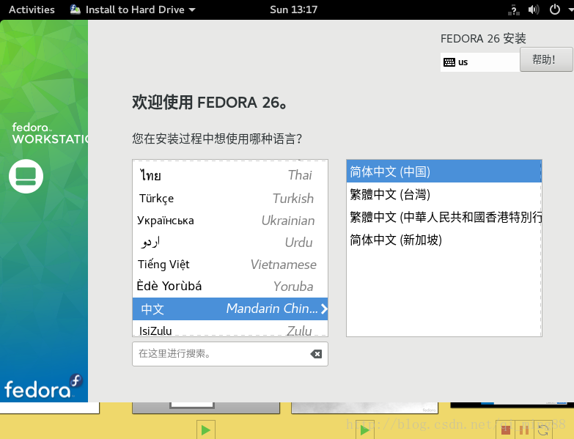Select Українська Ukrainian language row
The height and width of the screenshot is (439, 574).
230,221
